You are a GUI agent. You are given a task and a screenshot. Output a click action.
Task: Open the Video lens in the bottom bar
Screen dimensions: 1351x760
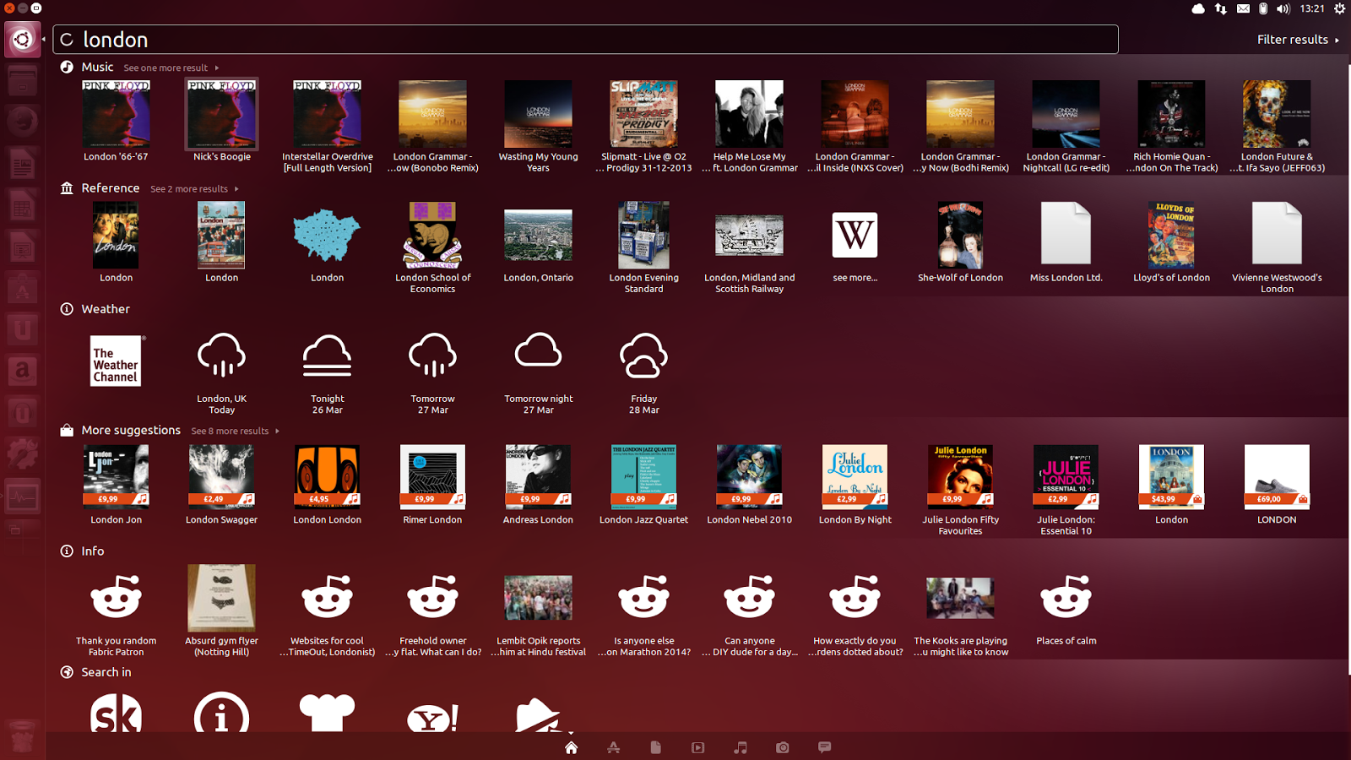tap(698, 747)
